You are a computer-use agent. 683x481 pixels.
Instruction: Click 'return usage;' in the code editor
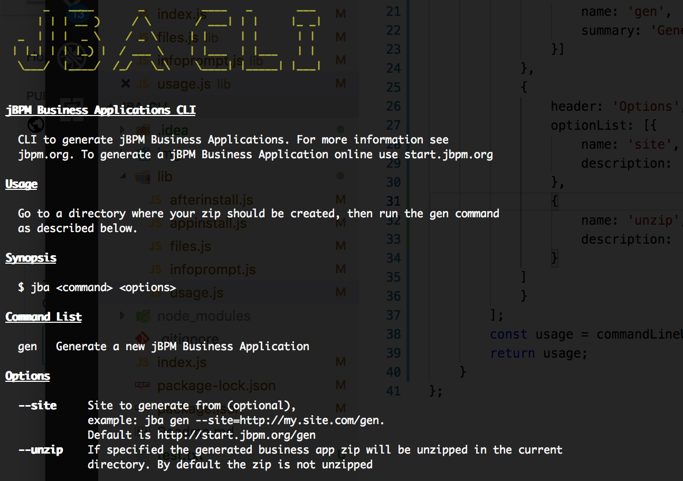[539, 353]
